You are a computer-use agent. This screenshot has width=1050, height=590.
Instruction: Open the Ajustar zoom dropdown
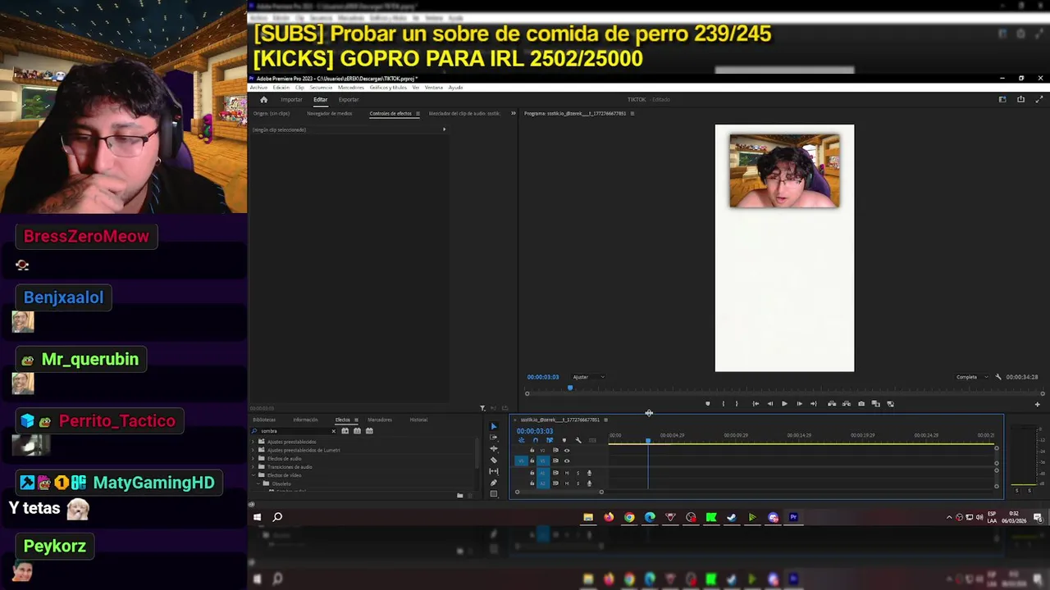pos(588,377)
